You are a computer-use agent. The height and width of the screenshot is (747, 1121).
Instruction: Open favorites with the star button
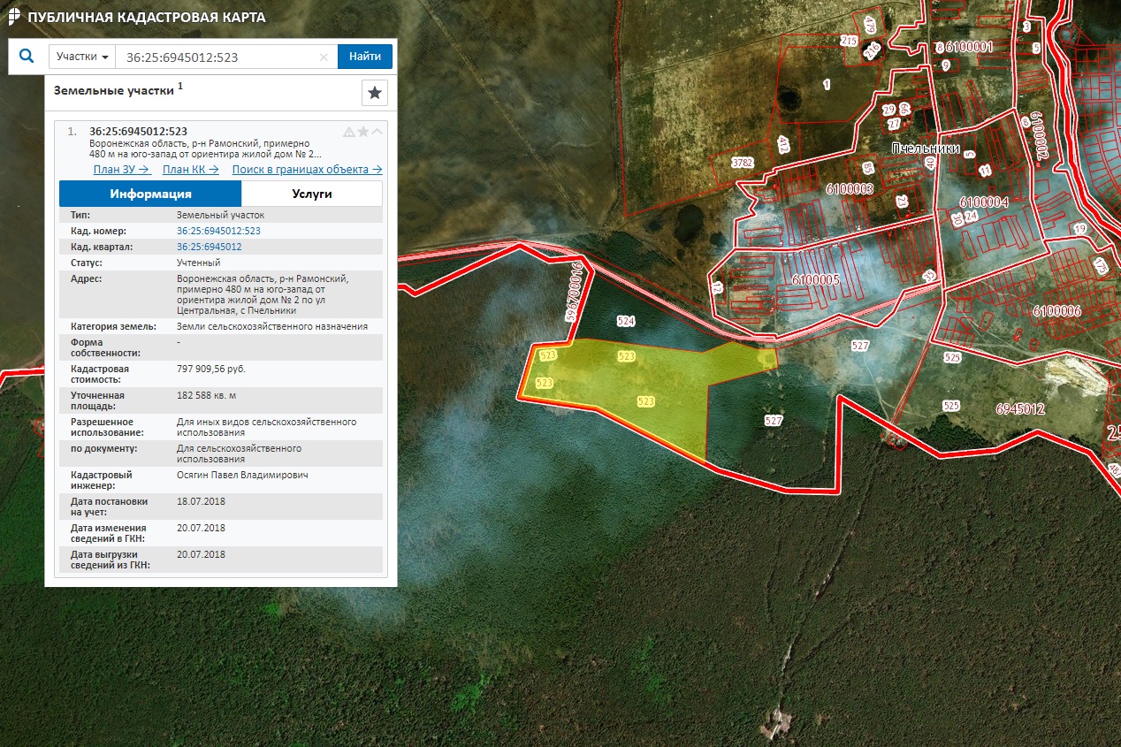375,92
